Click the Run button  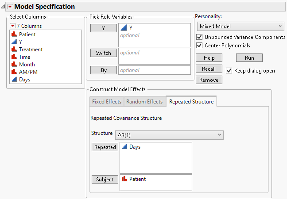point(249,58)
